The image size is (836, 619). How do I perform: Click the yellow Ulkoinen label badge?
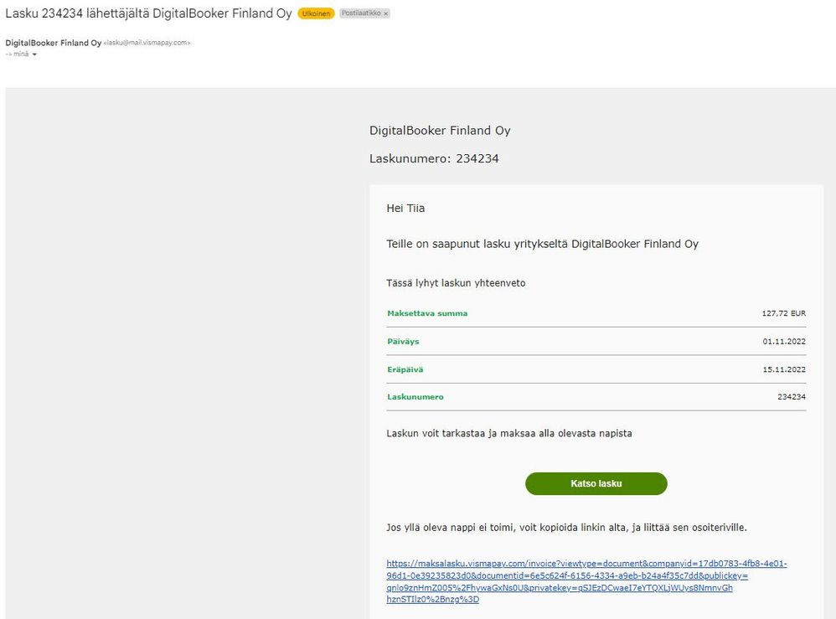click(316, 14)
